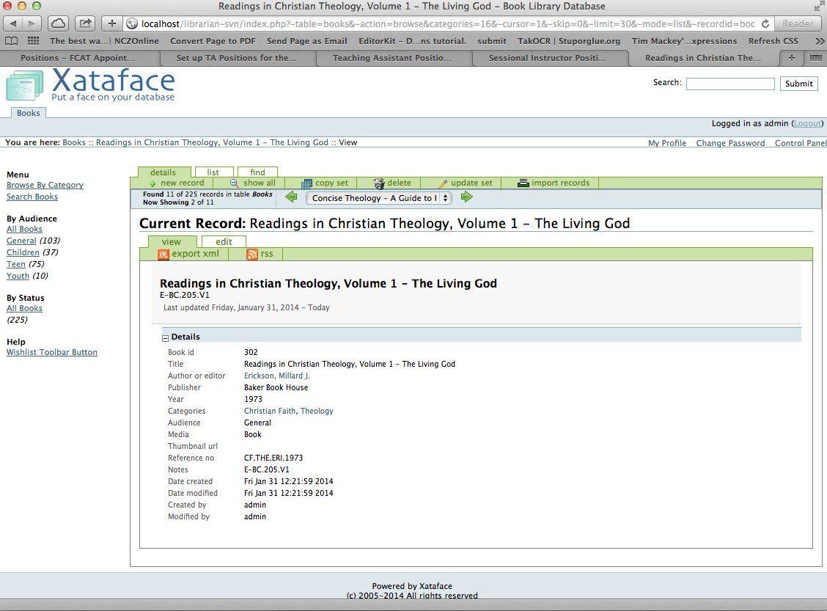The width and height of the screenshot is (827, 611).
Task: Open the edit tab of the record
Action: (x=224, y=241)
